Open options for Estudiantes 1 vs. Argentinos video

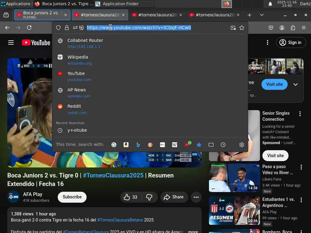(x=301, y=200)
